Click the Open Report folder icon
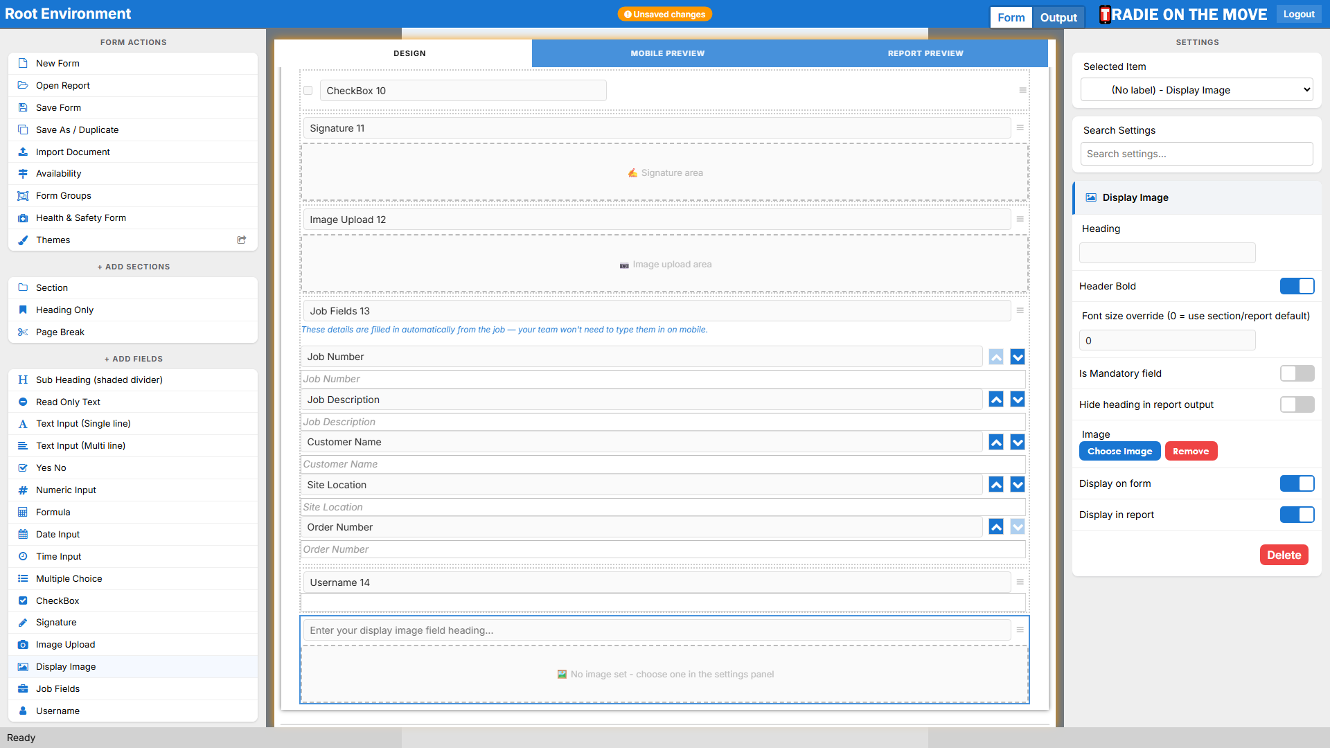This screenshot has width=1330, height=748. [x=23, y=85]
